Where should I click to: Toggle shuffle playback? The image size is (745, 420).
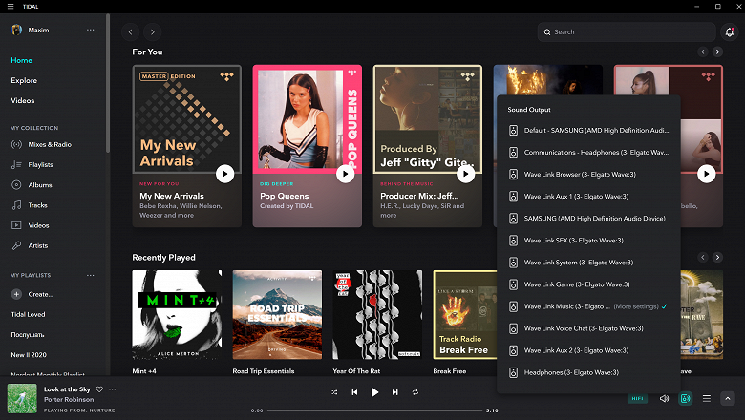click(x=334, y=392)
